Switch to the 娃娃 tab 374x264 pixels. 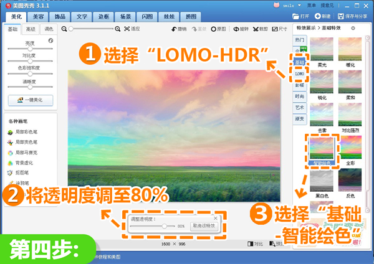tap(169, 17)
